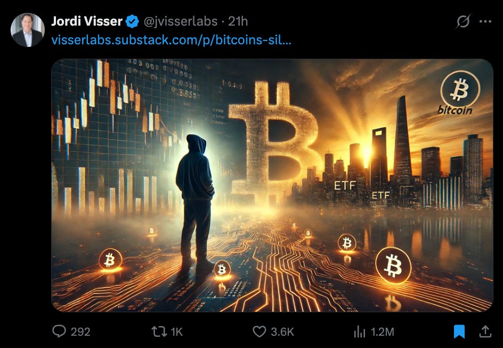Click the reply speech bubble icon

(x=59, y=331)
